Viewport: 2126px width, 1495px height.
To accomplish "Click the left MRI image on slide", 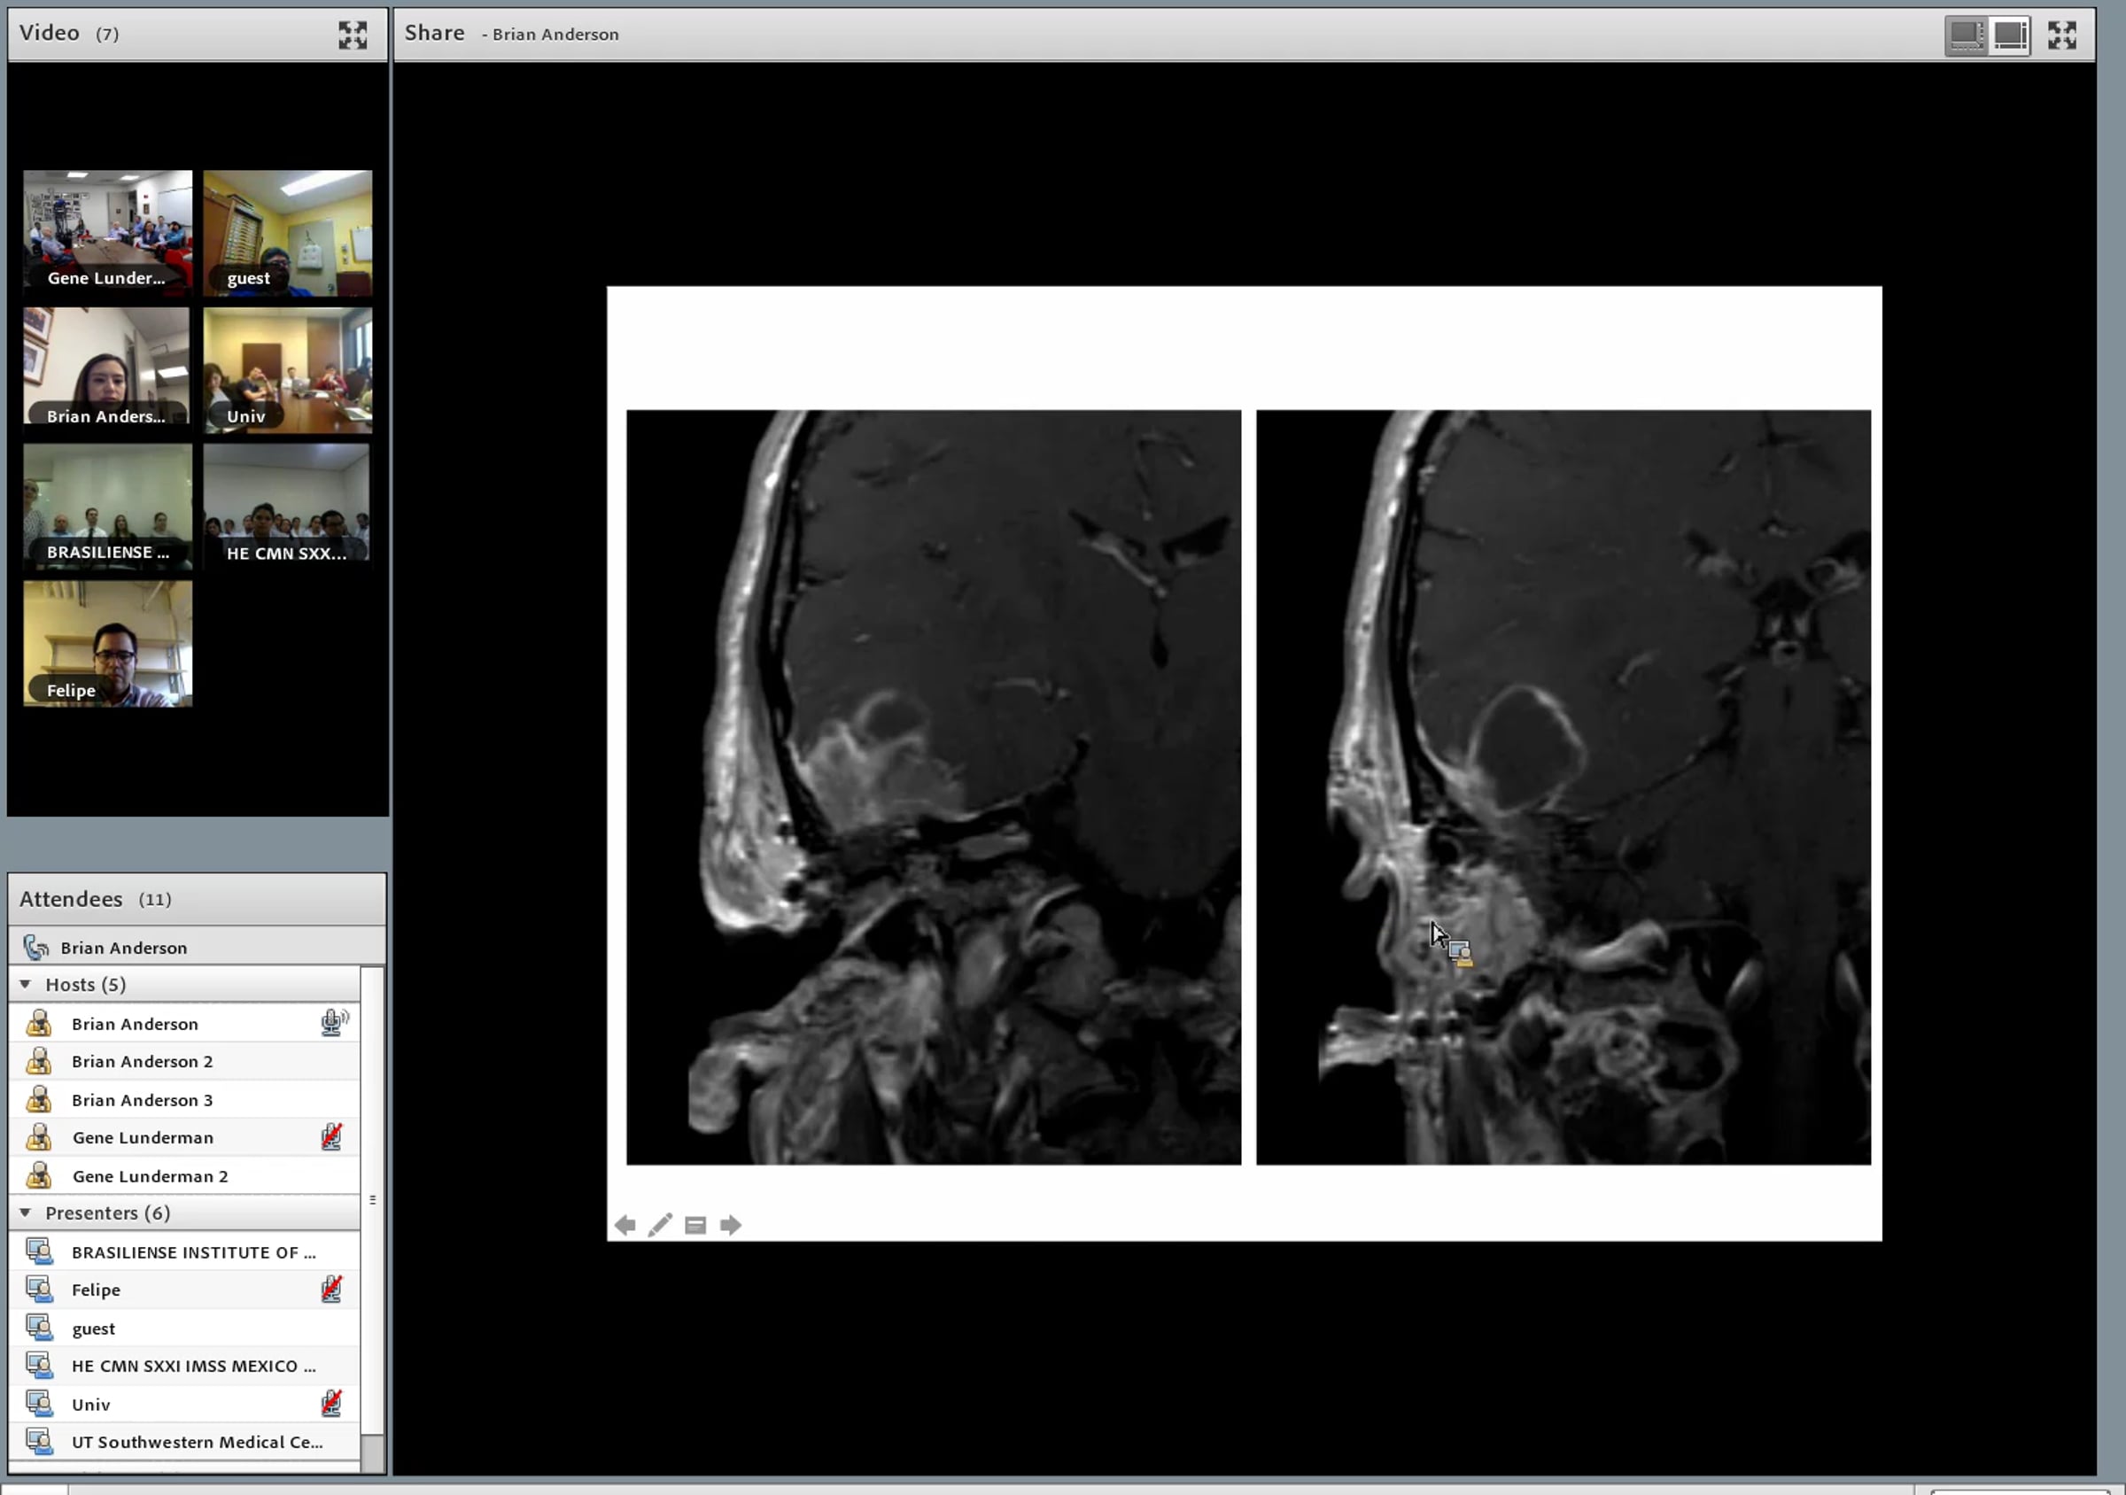I will click(934, 786).
